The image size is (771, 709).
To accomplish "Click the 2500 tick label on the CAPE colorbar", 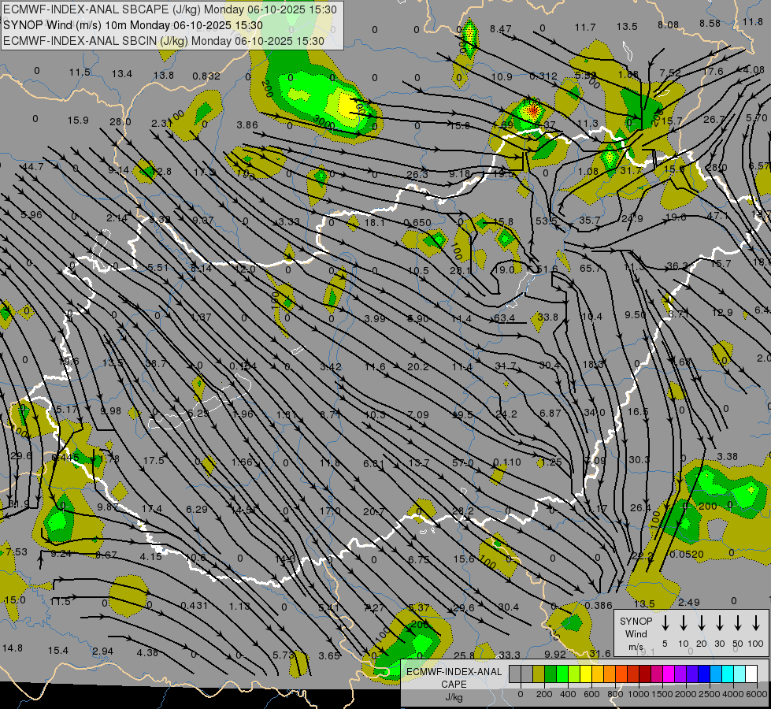I will click(709, 694).
